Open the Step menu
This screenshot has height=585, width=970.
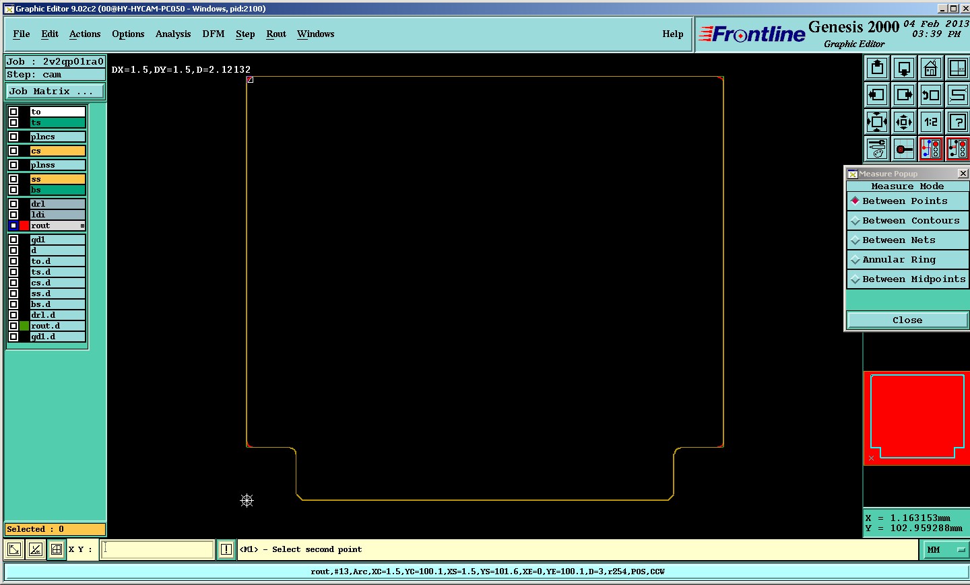point(245,34)
